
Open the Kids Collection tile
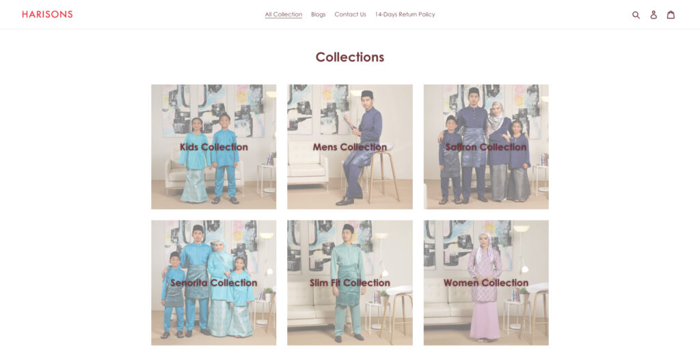[x=214, y=147]
